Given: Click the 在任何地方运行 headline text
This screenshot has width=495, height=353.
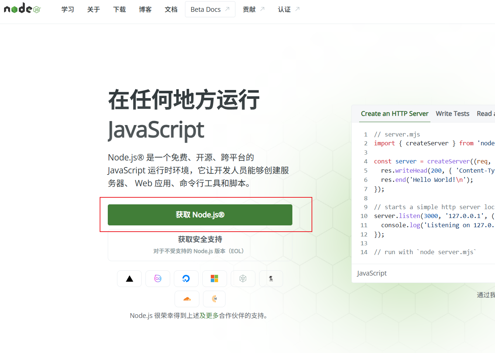Looking at the screenshot, I should (184, 100).
